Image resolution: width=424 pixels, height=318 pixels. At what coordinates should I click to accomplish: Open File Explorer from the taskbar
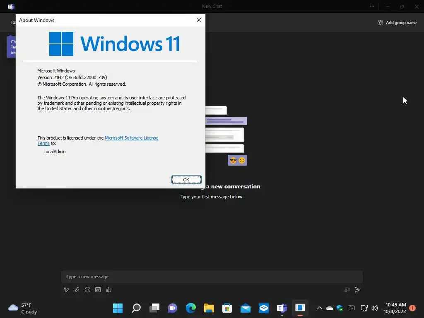(x=209, y=308)
